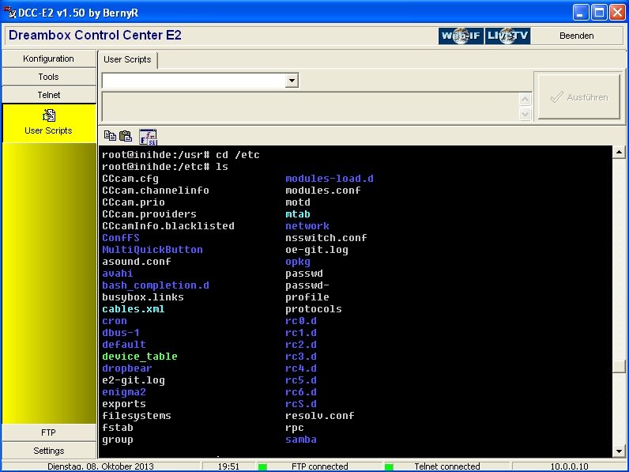Click busybox.links in the listing
Viewport: 629px width, 472px height.
(x=143, y=297)
